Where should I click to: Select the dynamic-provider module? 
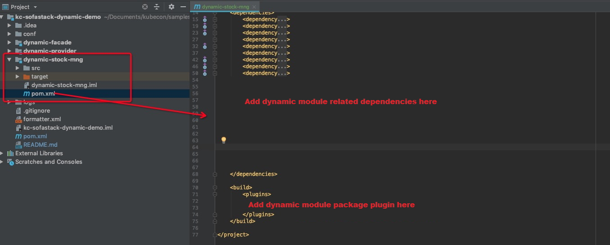tap(50, 51)
